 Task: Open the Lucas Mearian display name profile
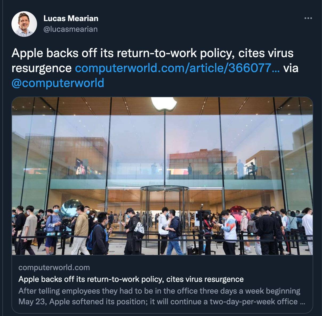[71, 18]
